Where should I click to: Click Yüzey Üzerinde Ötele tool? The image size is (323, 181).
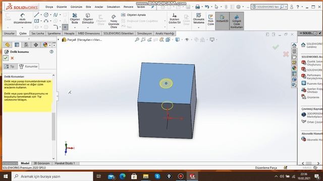click(x=114, y=21)
